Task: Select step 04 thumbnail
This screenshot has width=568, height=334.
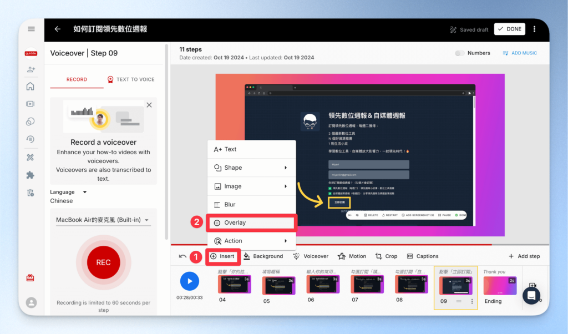Action: [x=235, y=285]
